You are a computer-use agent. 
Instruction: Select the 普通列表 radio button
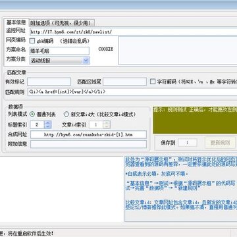pos(32,114)
